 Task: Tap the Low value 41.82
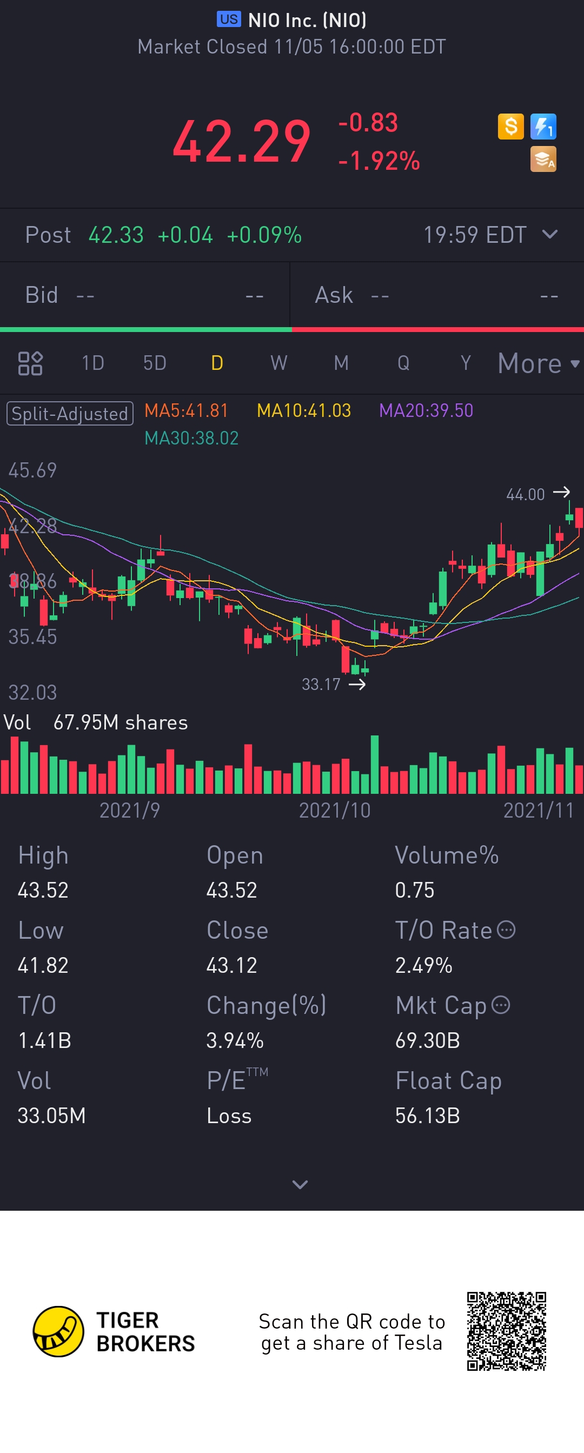43,965
